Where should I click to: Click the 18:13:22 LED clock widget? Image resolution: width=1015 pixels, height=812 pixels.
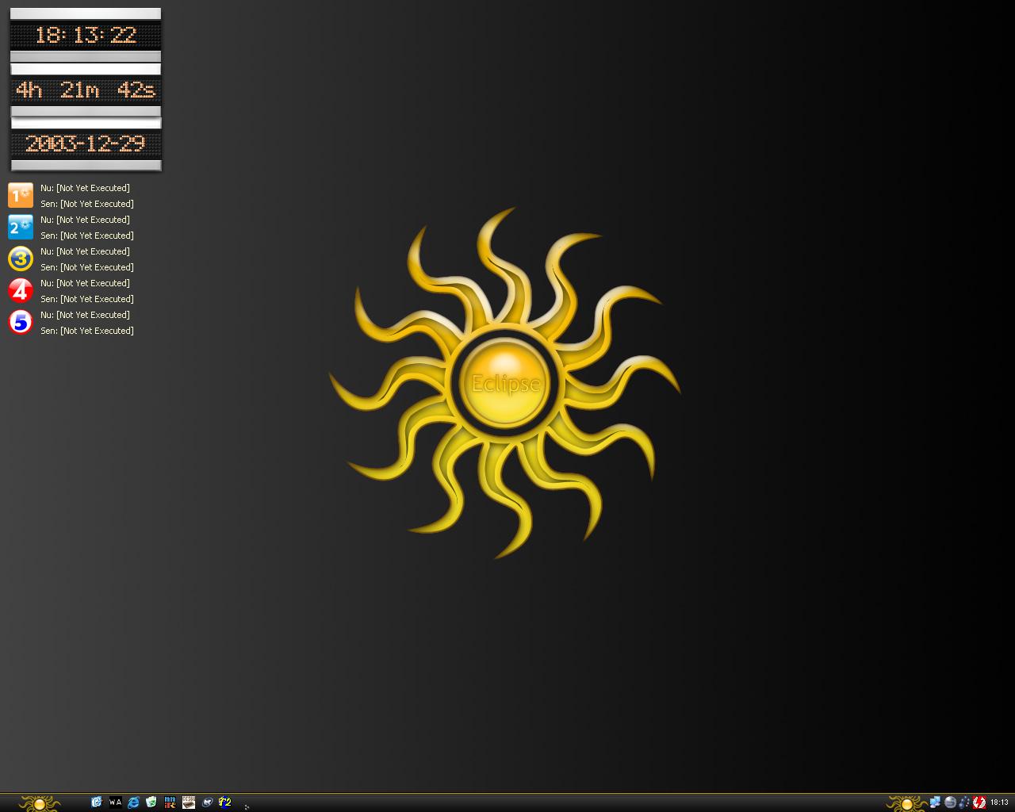[86, 35]
